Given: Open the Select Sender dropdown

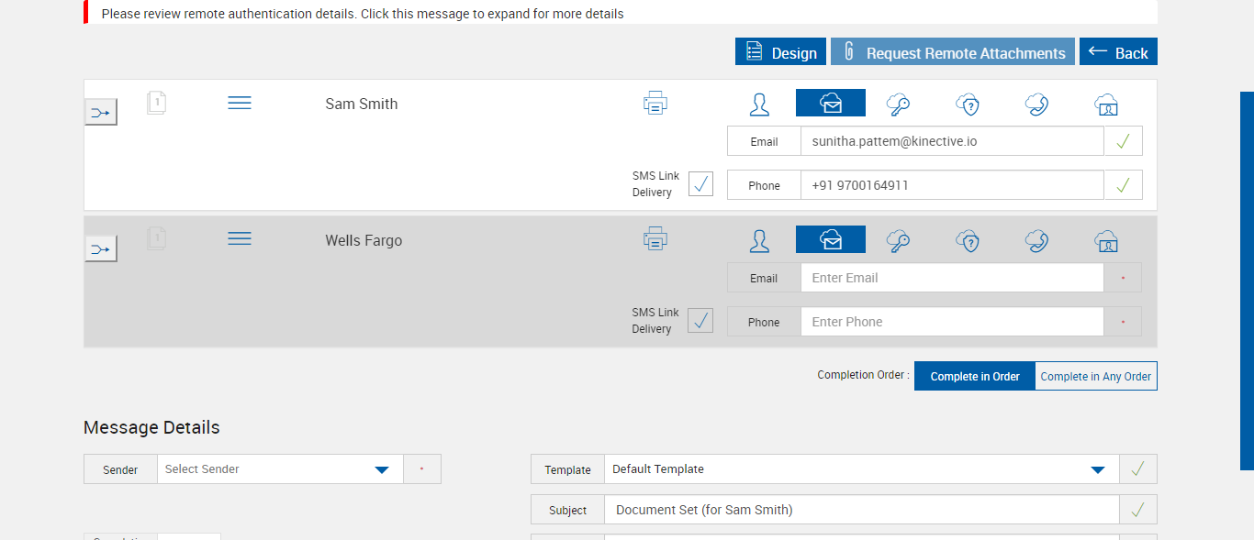Looking at the screenshot, I should point(279,469).
